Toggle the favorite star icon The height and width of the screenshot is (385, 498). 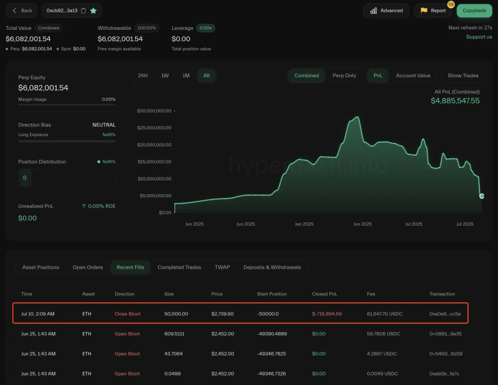click(x=93, y=11)
